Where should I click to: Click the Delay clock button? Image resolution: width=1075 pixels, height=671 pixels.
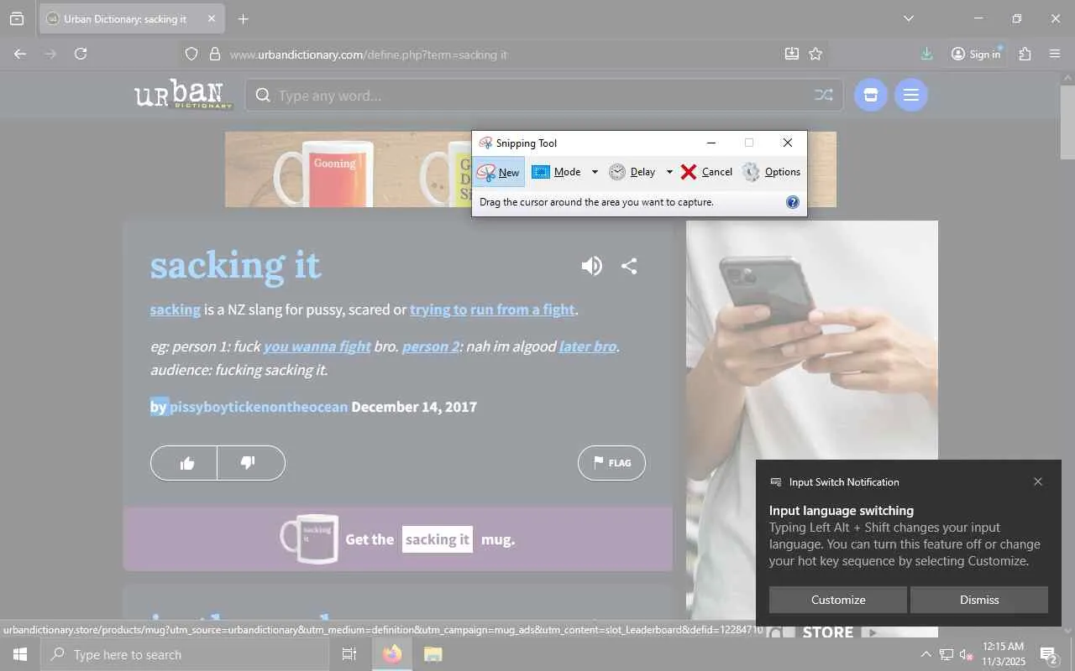point(632,172)
